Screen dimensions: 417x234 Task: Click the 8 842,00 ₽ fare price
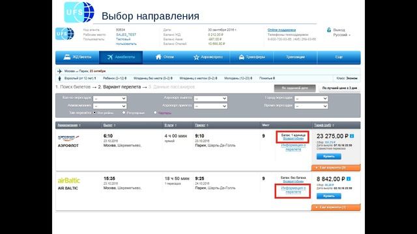click(x=331, y=179)
